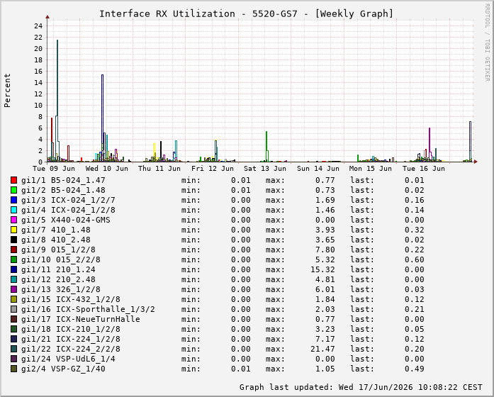This screenshot has height=397, width=494.
Task: Click the Tue 16 Jun axis label
Action: 423,169
